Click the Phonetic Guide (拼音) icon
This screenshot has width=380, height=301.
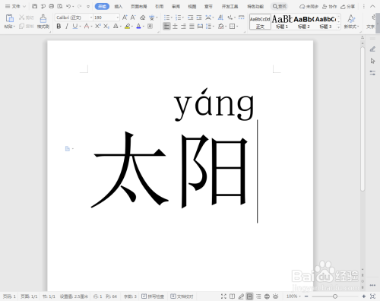[x=151, y=17]
